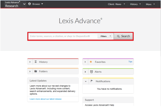Click the History hourglass icon
Viewport: 161px width, 107px height.
point(36,62)
